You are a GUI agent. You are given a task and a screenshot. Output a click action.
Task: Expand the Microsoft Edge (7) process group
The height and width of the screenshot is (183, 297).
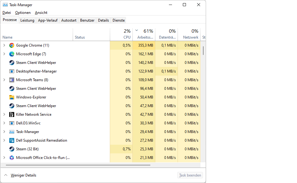pos(4,54)
